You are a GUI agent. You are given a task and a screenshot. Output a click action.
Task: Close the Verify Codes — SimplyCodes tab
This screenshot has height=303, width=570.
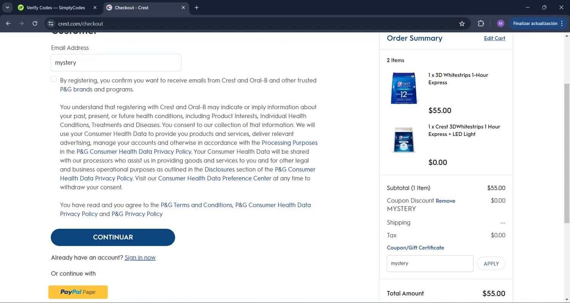pos(95,8)
